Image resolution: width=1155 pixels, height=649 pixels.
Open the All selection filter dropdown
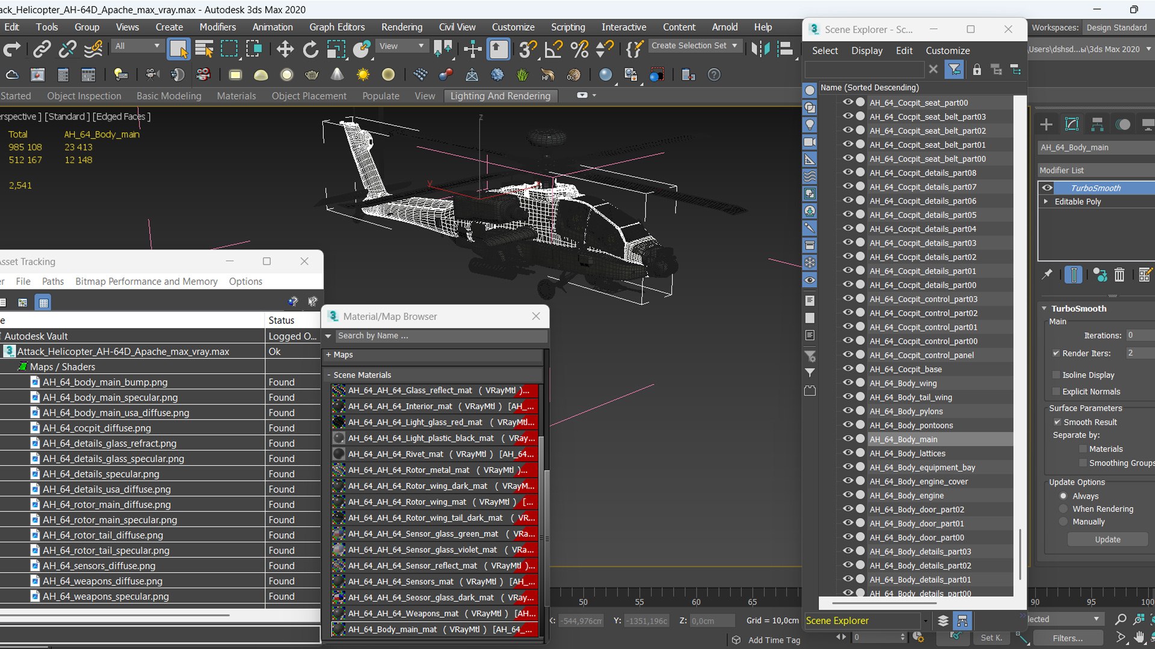pos(137,46)
